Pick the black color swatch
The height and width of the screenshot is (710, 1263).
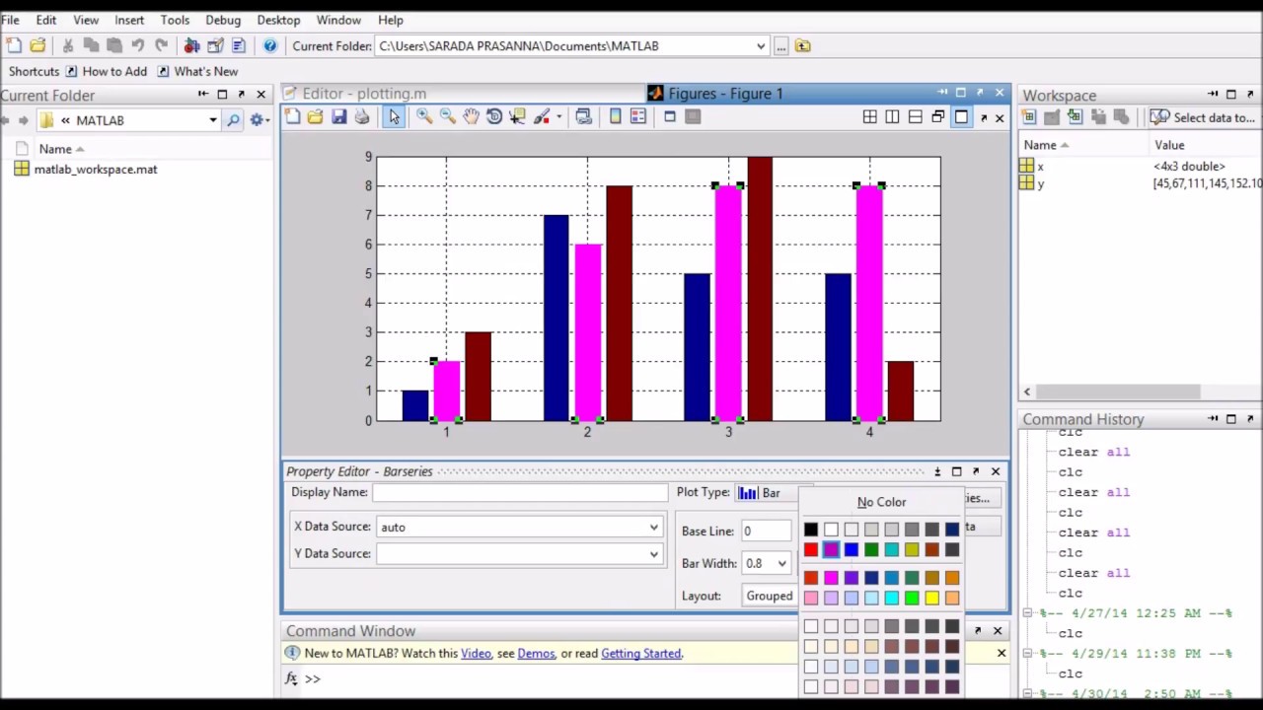(811, 531)
